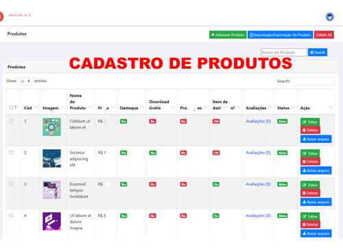Image resolution: width=343 pixels, height=250 pixels.
Task: Toggle Item de Assinatura Off badge for product 1
Action: coord(216,122)
